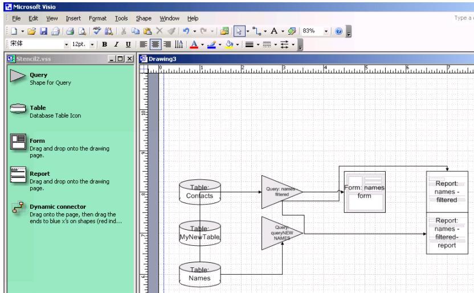
Task: Delete with the X icon
Action: pyautogui.click(x=160, y=31)
